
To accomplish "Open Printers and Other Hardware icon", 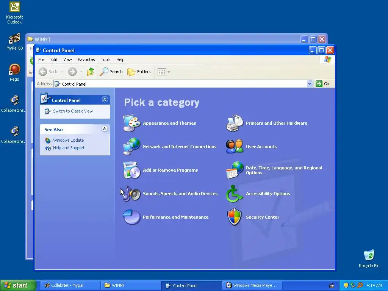I will click(235, 123).
